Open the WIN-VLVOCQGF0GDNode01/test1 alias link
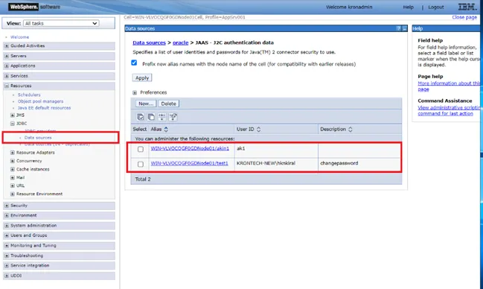The height and width of the screenshot is (289, 483). [190, 163]
